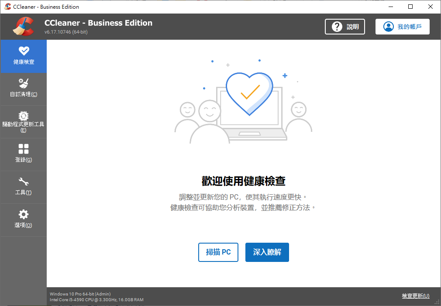This screenshot has width=441, height=306.
Task: Minimize the CCleaner window
Action: point(391,7)
